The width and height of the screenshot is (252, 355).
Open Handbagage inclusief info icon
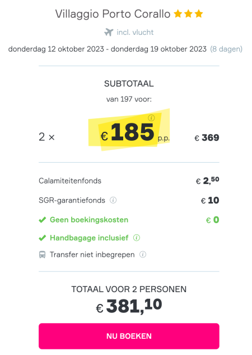pos(137,238)
